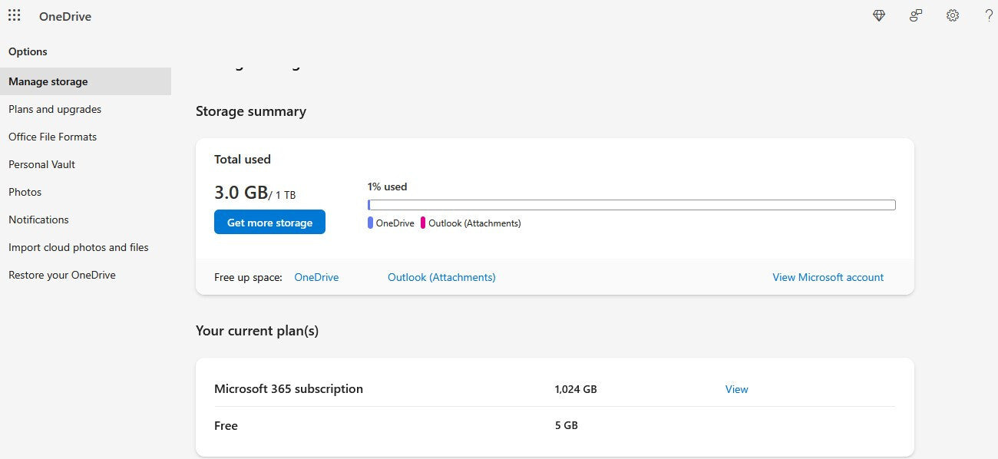Open Notifications settings
This screenshot has height=459, width=998.
click(39, 220)
